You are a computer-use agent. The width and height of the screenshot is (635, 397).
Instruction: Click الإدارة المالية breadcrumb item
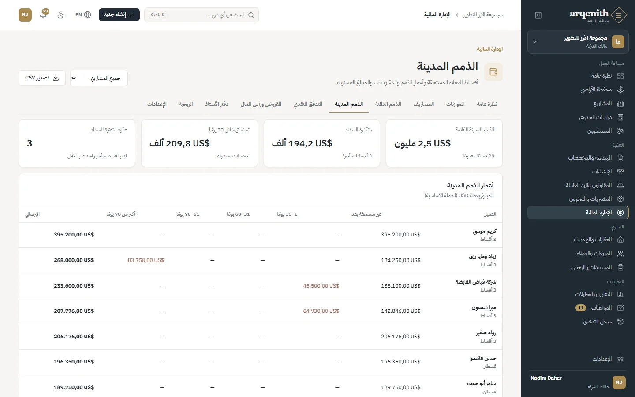pyautogui.click(x=437, y=15)
